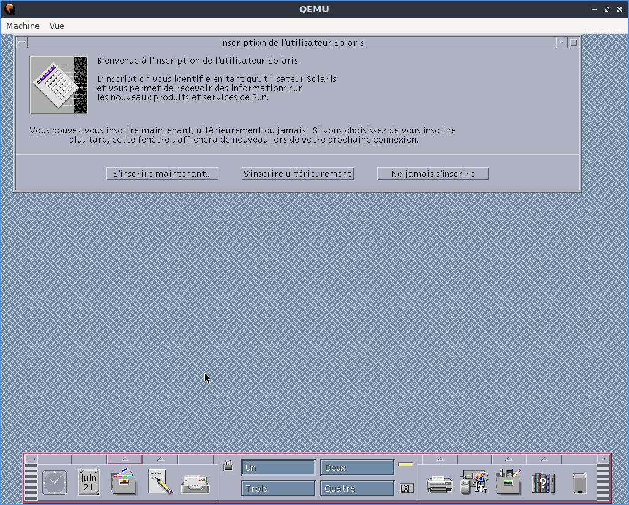Maximize the Inscription de l'utilisateur window
Image resolution: width=629 pixels, height=505 pixels.
tap(574, 43)
